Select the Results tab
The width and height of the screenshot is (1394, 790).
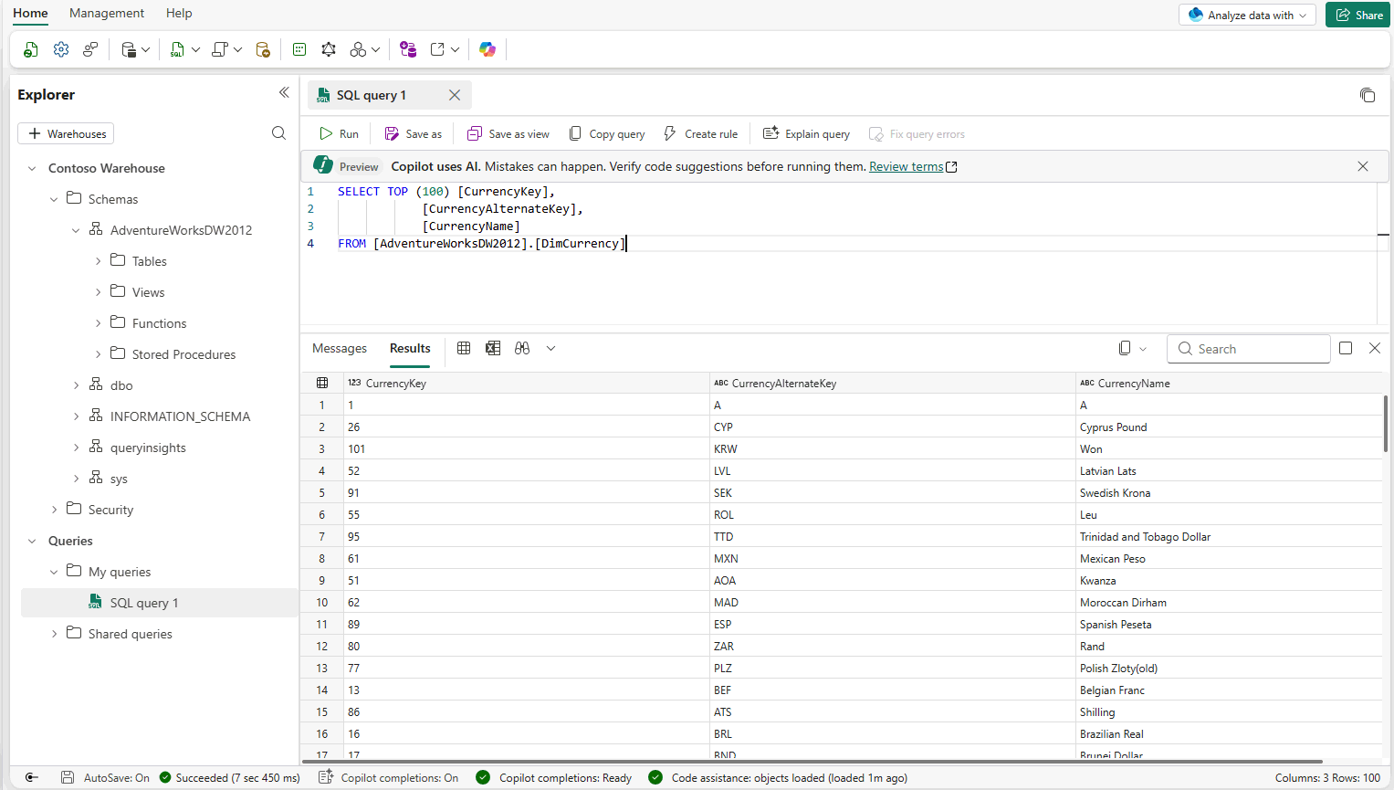pos(410,348)
